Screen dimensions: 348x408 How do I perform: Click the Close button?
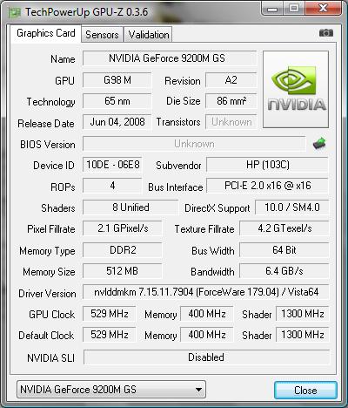(x=305, y=390)
